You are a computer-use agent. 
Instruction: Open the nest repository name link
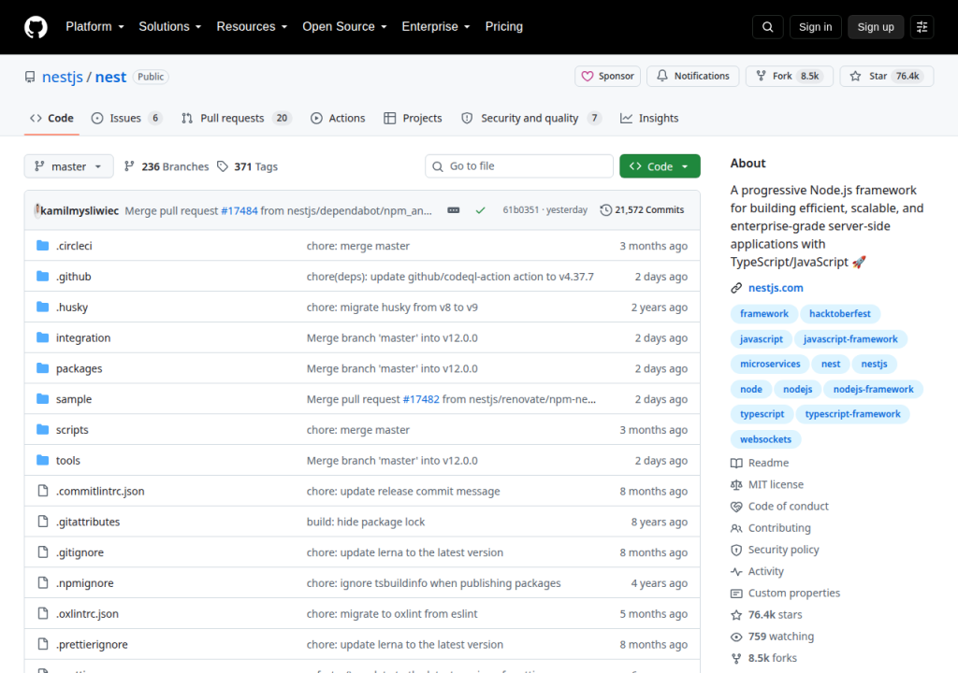coord(110,77)
